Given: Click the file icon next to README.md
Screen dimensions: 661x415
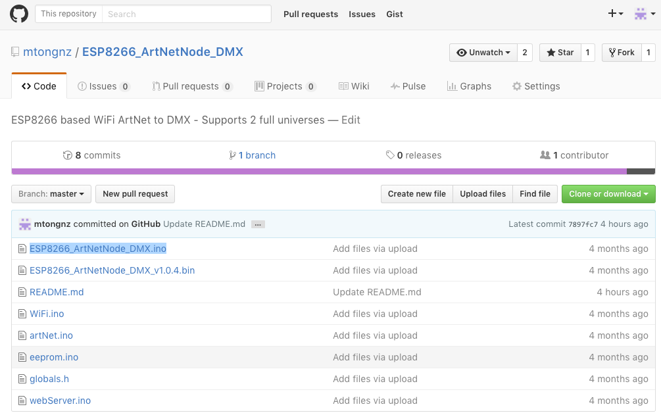Looking at the screenshot, I should pos(22,292).
